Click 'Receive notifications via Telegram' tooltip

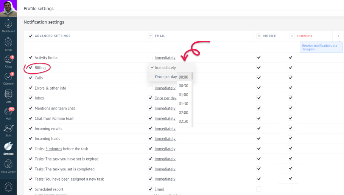click(x=321, y=47)
